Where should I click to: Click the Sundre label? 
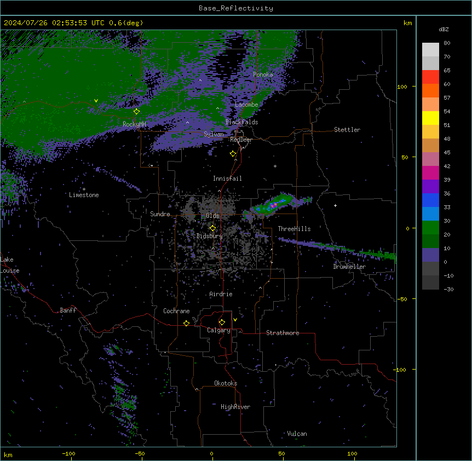click(x=160, y=214)
